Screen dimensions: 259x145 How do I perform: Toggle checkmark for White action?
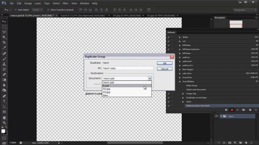pyautogui.click(x=169, y=37)
